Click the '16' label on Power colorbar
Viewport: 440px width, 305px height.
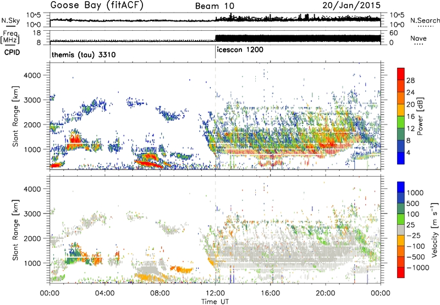tap(410, 117)
